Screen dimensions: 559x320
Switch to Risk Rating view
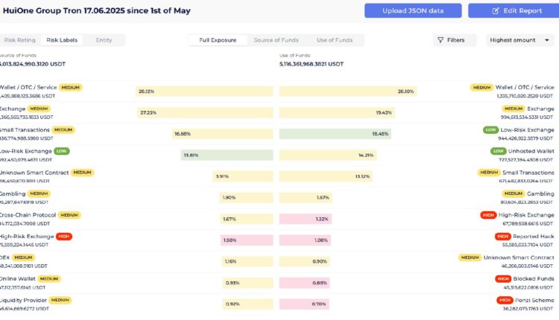[x=19, y=40]
